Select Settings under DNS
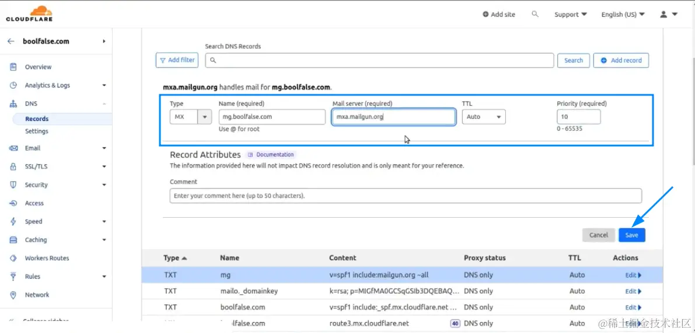 point(37,132)
